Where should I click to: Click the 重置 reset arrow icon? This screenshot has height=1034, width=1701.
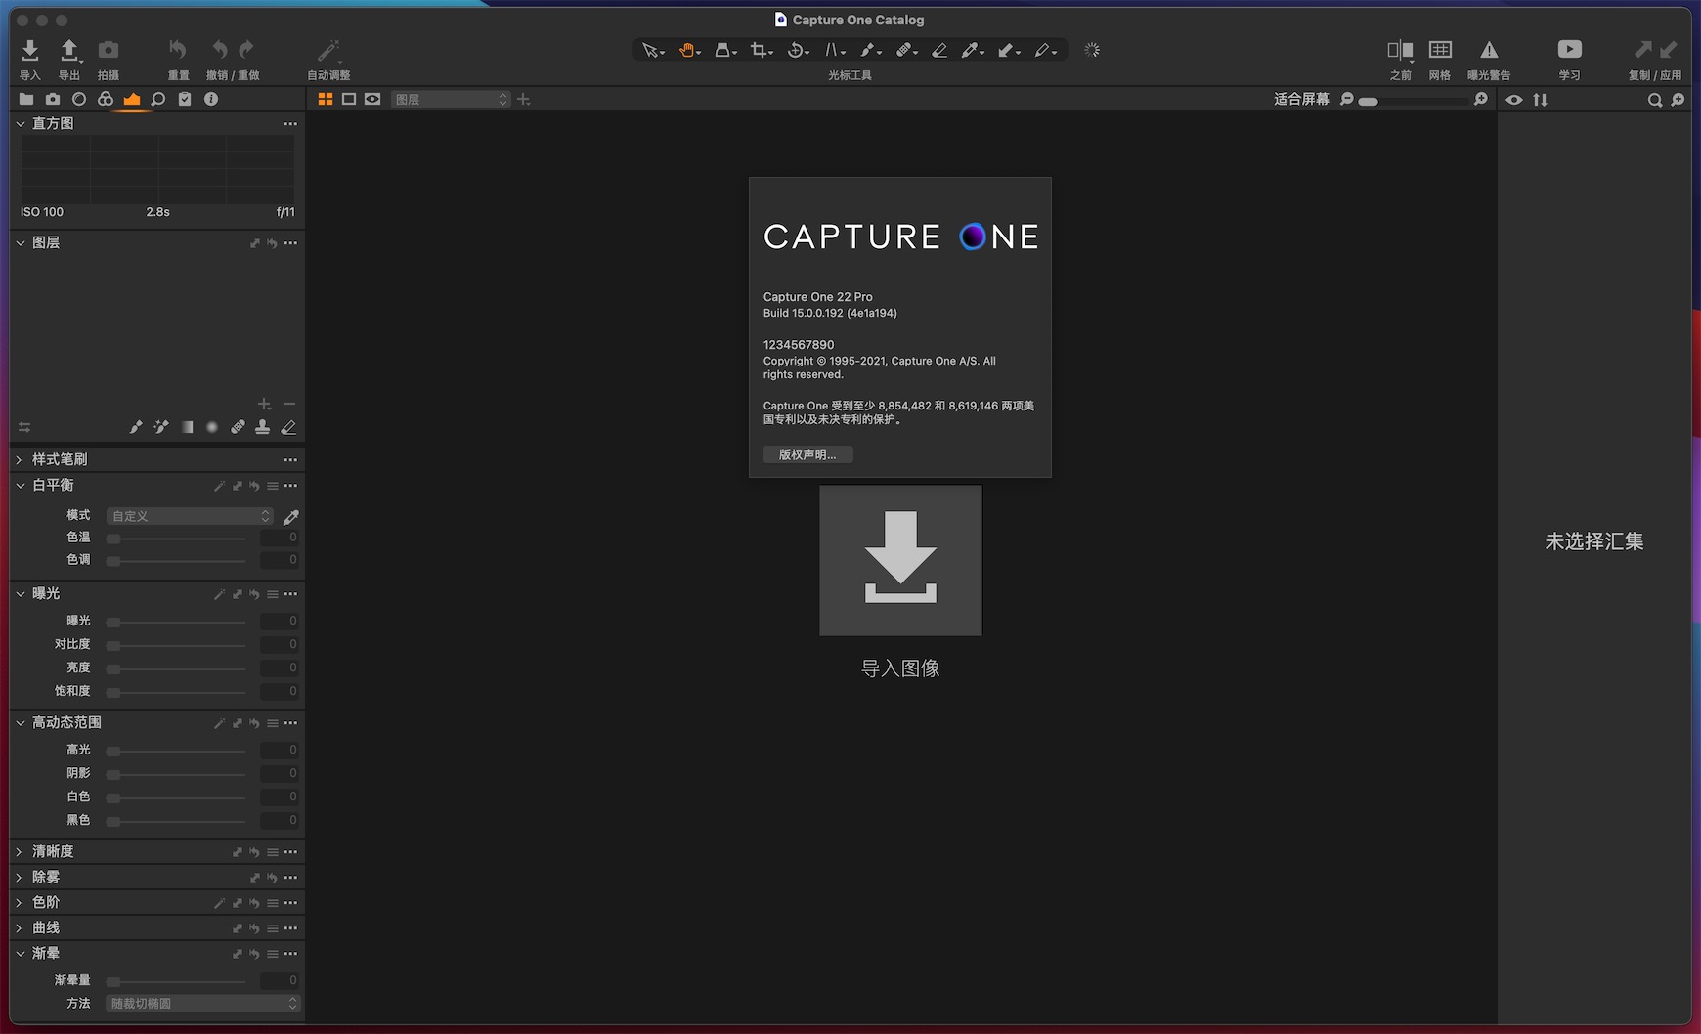point(178,49)
